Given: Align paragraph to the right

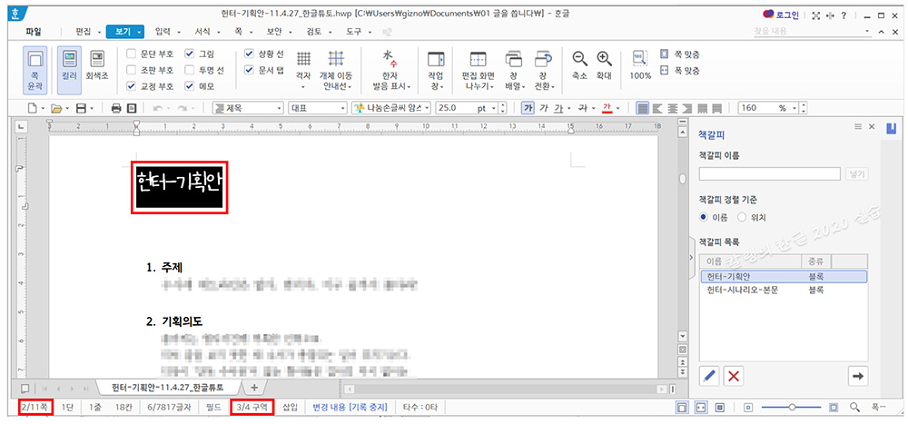Looking at the screenshot, I should click(x=686, y=108).
